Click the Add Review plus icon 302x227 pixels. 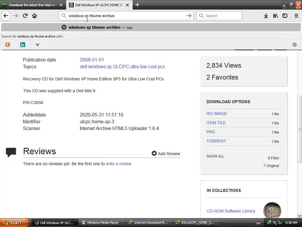[x=154, y=153]
